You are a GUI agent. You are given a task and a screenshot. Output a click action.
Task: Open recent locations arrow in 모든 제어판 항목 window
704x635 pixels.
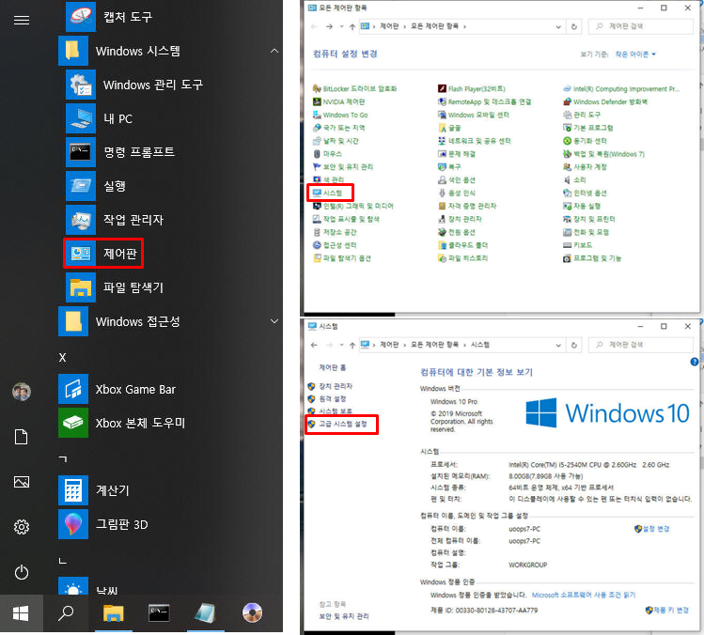tap(342, 26)
